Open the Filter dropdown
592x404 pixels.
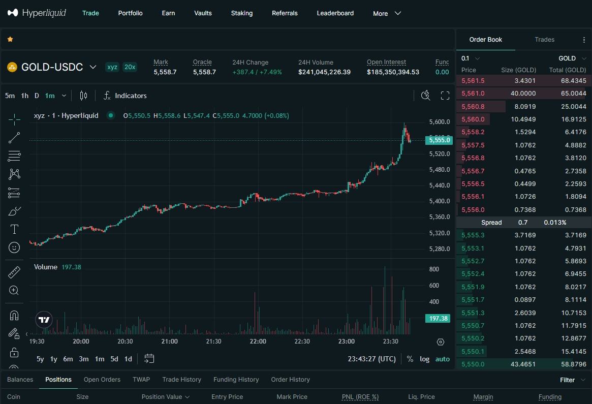[572, 380]
